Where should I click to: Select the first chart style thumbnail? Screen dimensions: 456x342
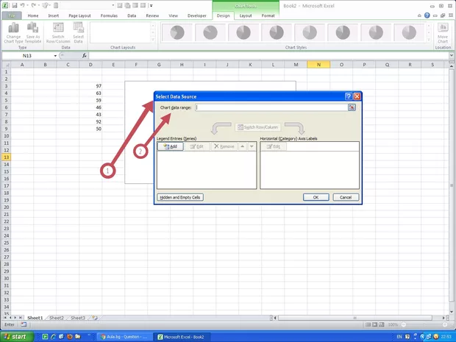coord(174,33)
